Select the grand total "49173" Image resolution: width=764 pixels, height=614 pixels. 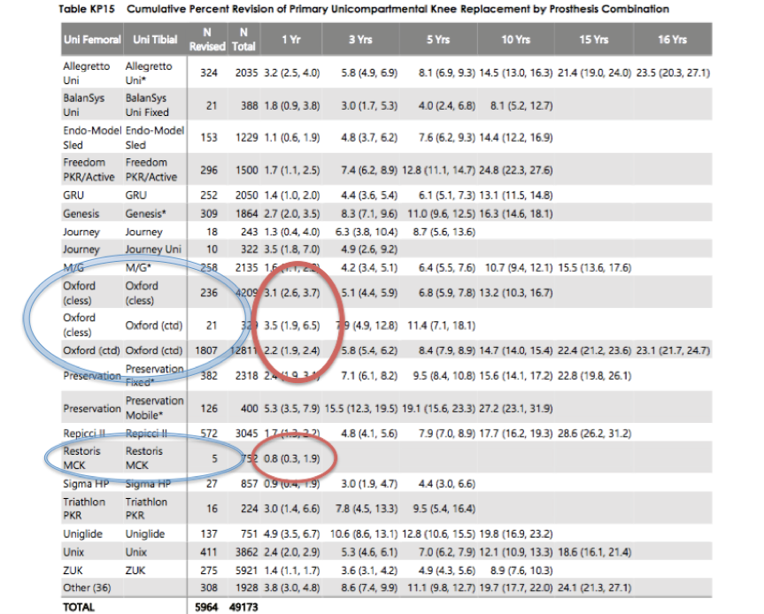[x=243, y=607]
